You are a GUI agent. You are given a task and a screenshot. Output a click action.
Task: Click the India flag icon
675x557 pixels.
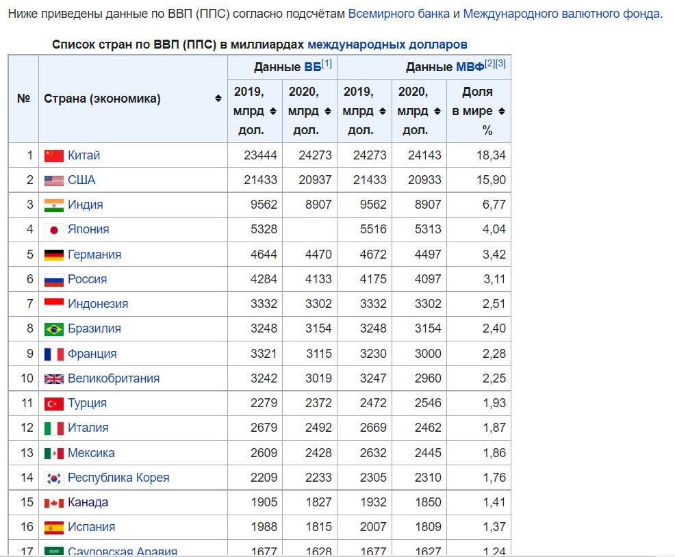pyautogui.click(x=54, y=205)
